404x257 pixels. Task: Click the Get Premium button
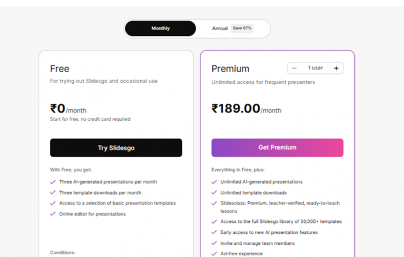point(277,148)
